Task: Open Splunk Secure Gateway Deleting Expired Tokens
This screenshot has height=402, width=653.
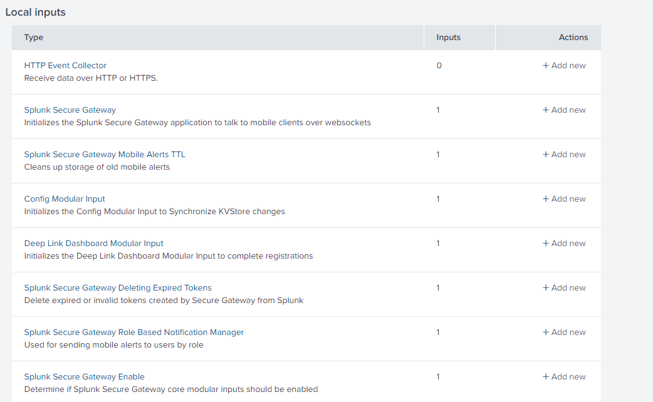Action: (x=118, y=287)
